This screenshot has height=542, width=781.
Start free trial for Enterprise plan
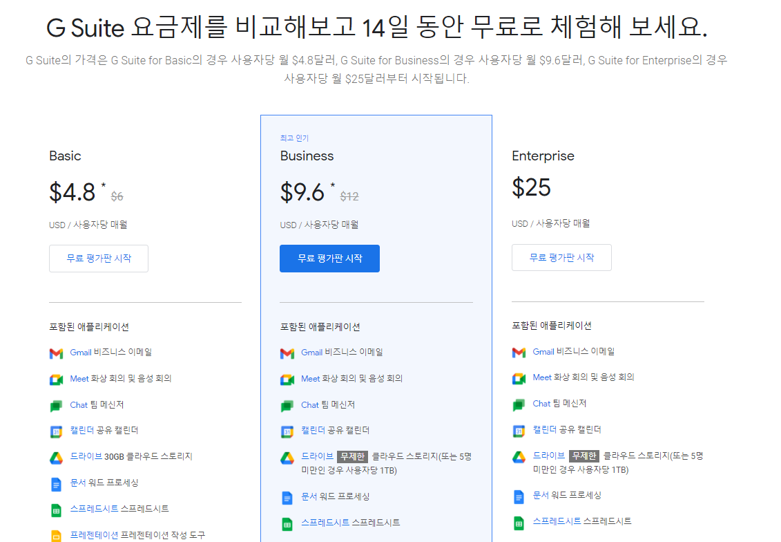(x=561, y=257)
